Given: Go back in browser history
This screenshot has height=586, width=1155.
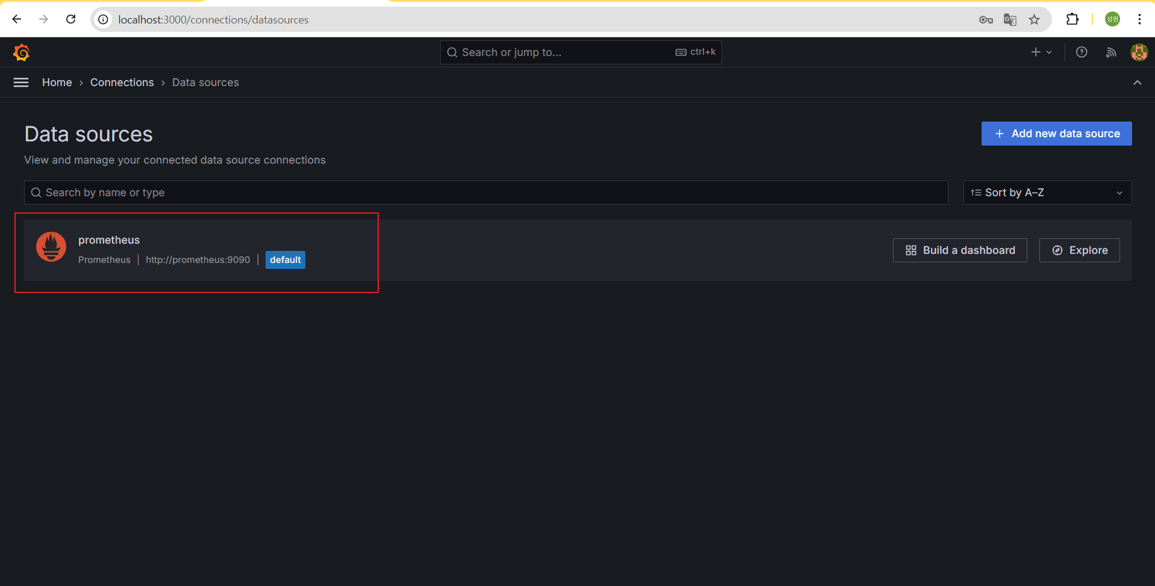Looking at the screenshot, I should coord(17,19).
